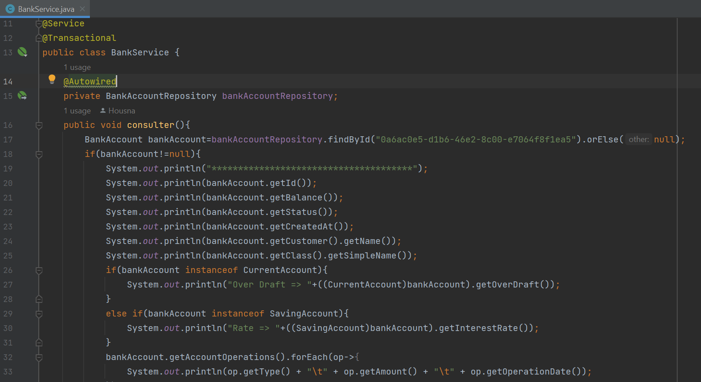Open the yellow light bulb quick-fix
The height and width of the screenshot is (382, 701).
52,79
